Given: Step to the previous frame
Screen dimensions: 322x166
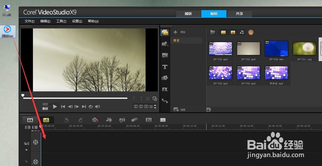Looking at the screenshot, I should click(x=70, y=107).
